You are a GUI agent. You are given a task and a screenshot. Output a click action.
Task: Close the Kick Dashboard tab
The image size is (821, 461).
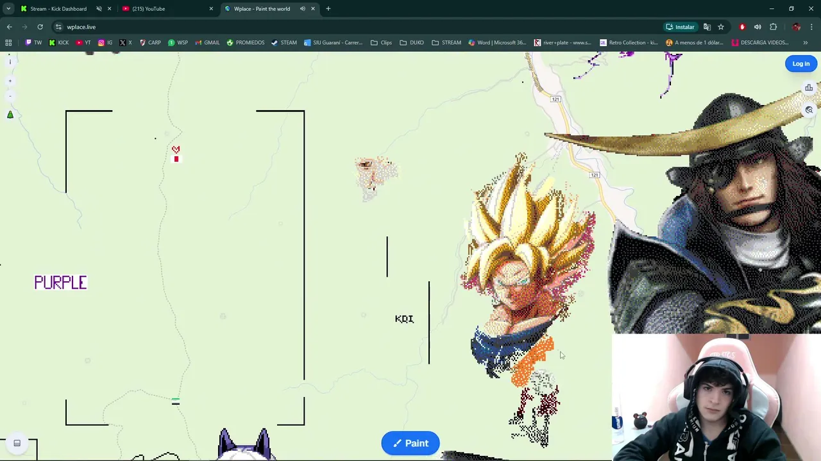pos(109,8)
